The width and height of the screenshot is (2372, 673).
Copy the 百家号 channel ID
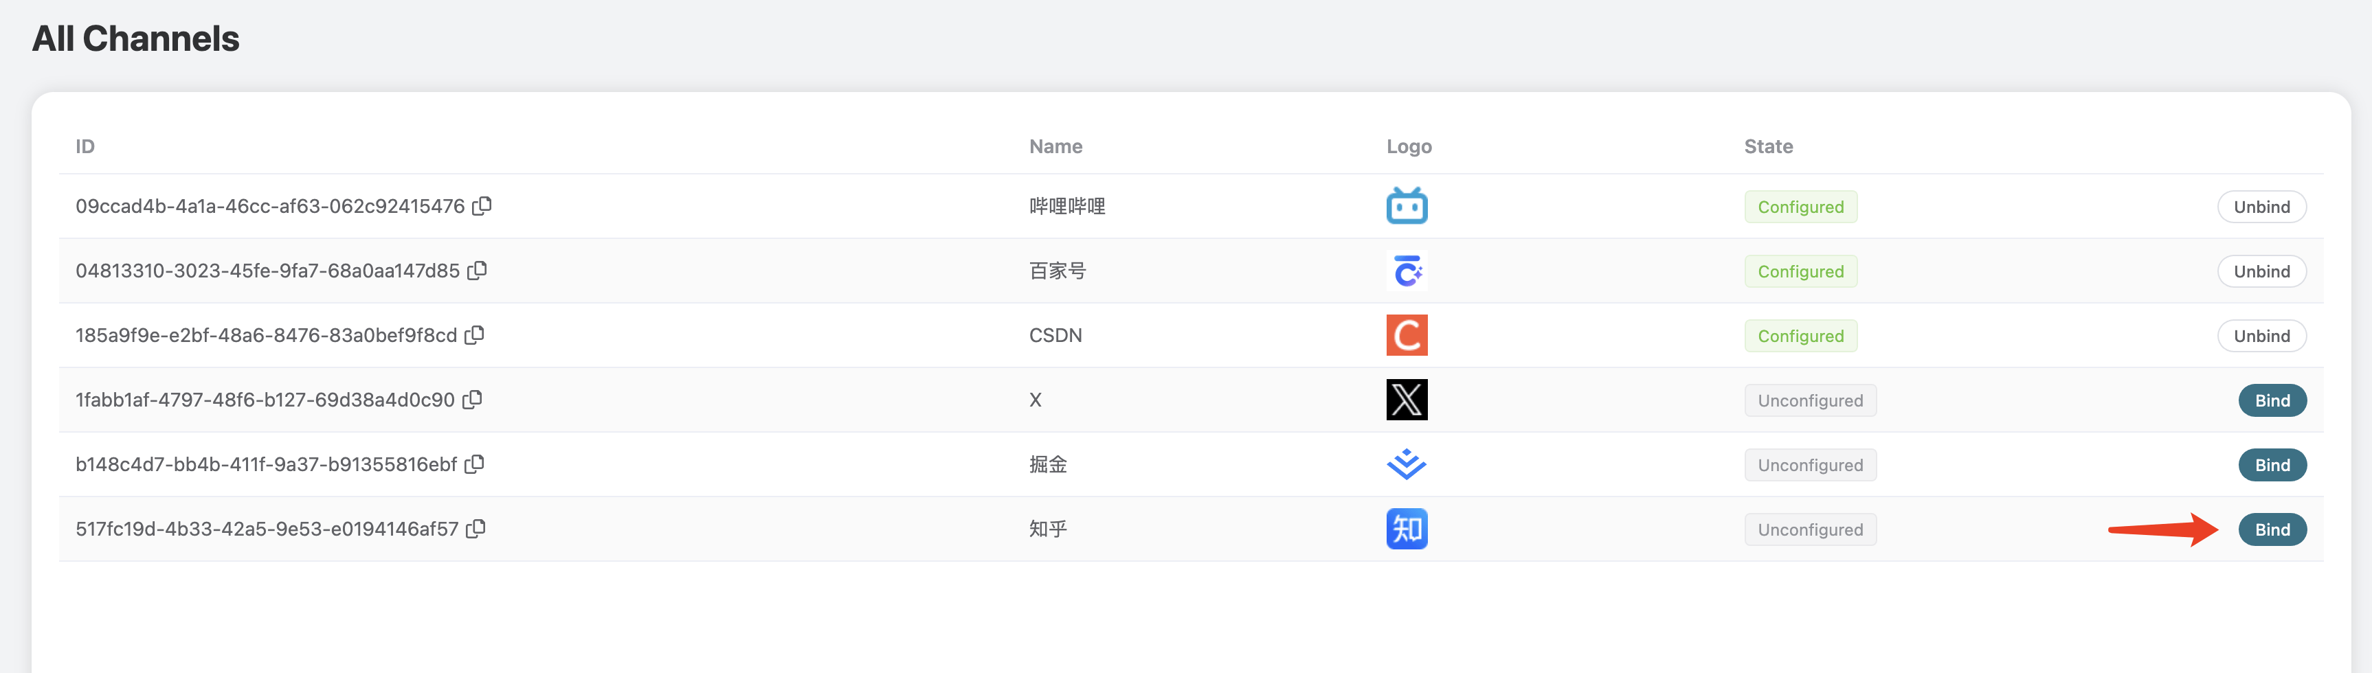(477, 270)
